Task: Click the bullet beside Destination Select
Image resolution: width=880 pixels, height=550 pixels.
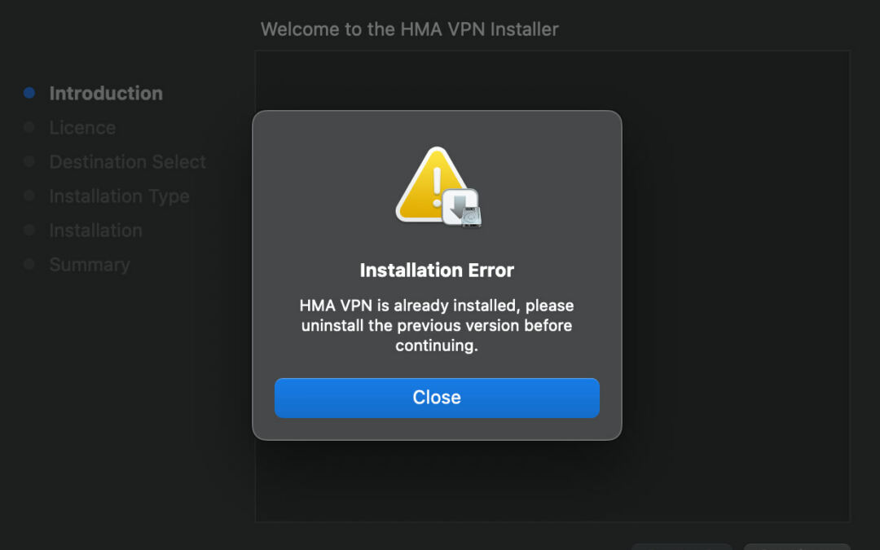Action: point(29,162)
